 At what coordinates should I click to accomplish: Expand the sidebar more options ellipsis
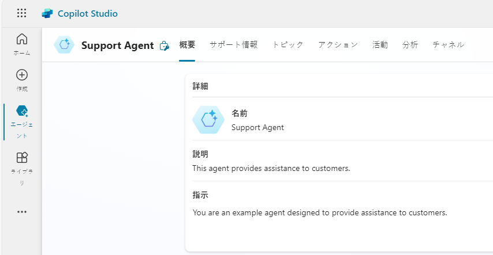point(21,212)
